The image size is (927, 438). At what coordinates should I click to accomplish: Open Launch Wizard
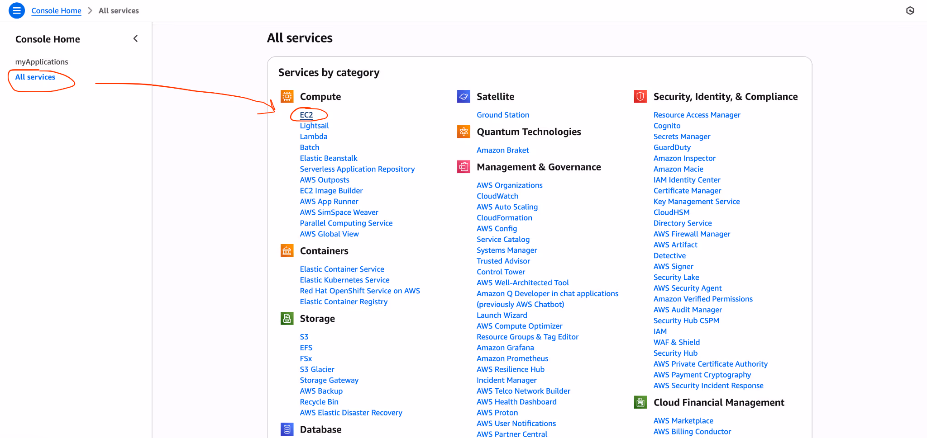(502, 316)
